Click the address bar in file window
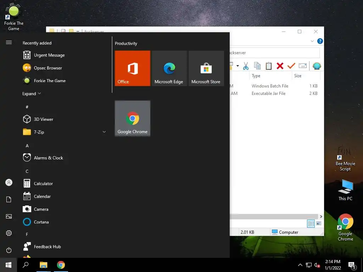363x272 pixels. click(275, 53)
